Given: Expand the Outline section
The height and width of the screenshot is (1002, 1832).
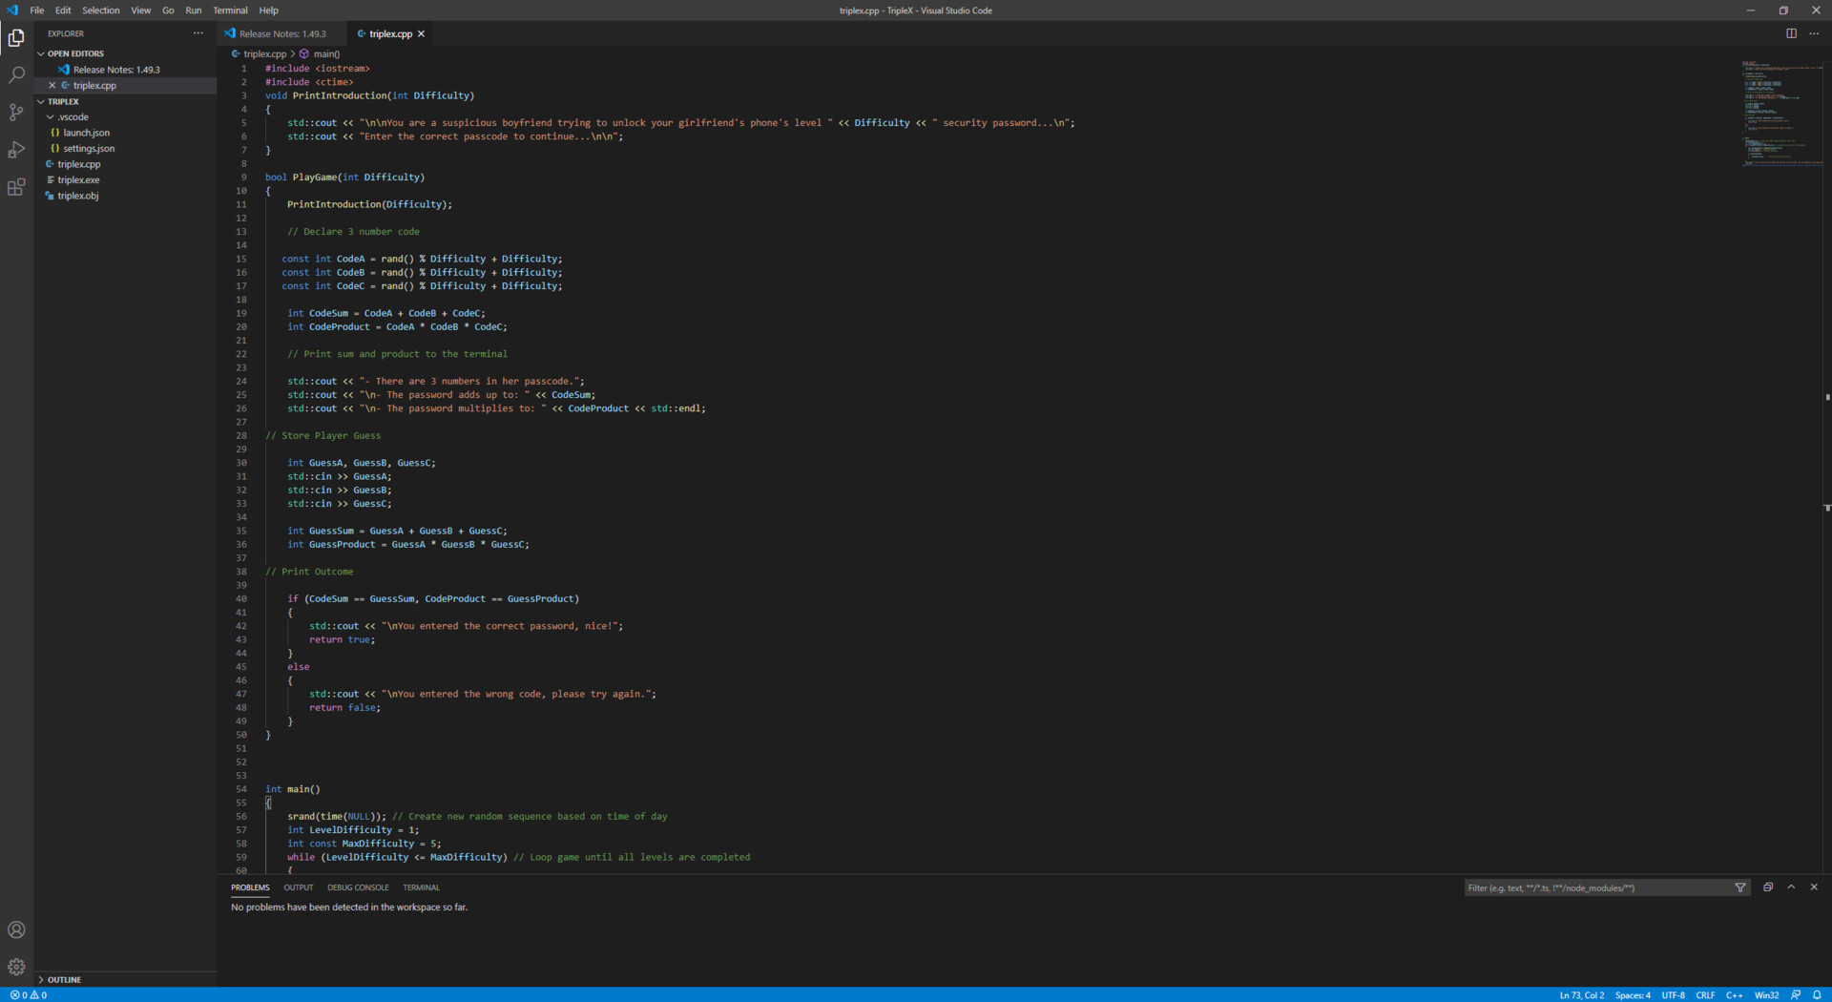Looking at the screenshot, I should [x=63, y=979].
